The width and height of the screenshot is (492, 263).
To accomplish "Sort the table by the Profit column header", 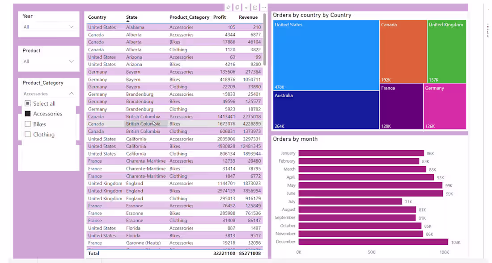I will click(220, 17).
